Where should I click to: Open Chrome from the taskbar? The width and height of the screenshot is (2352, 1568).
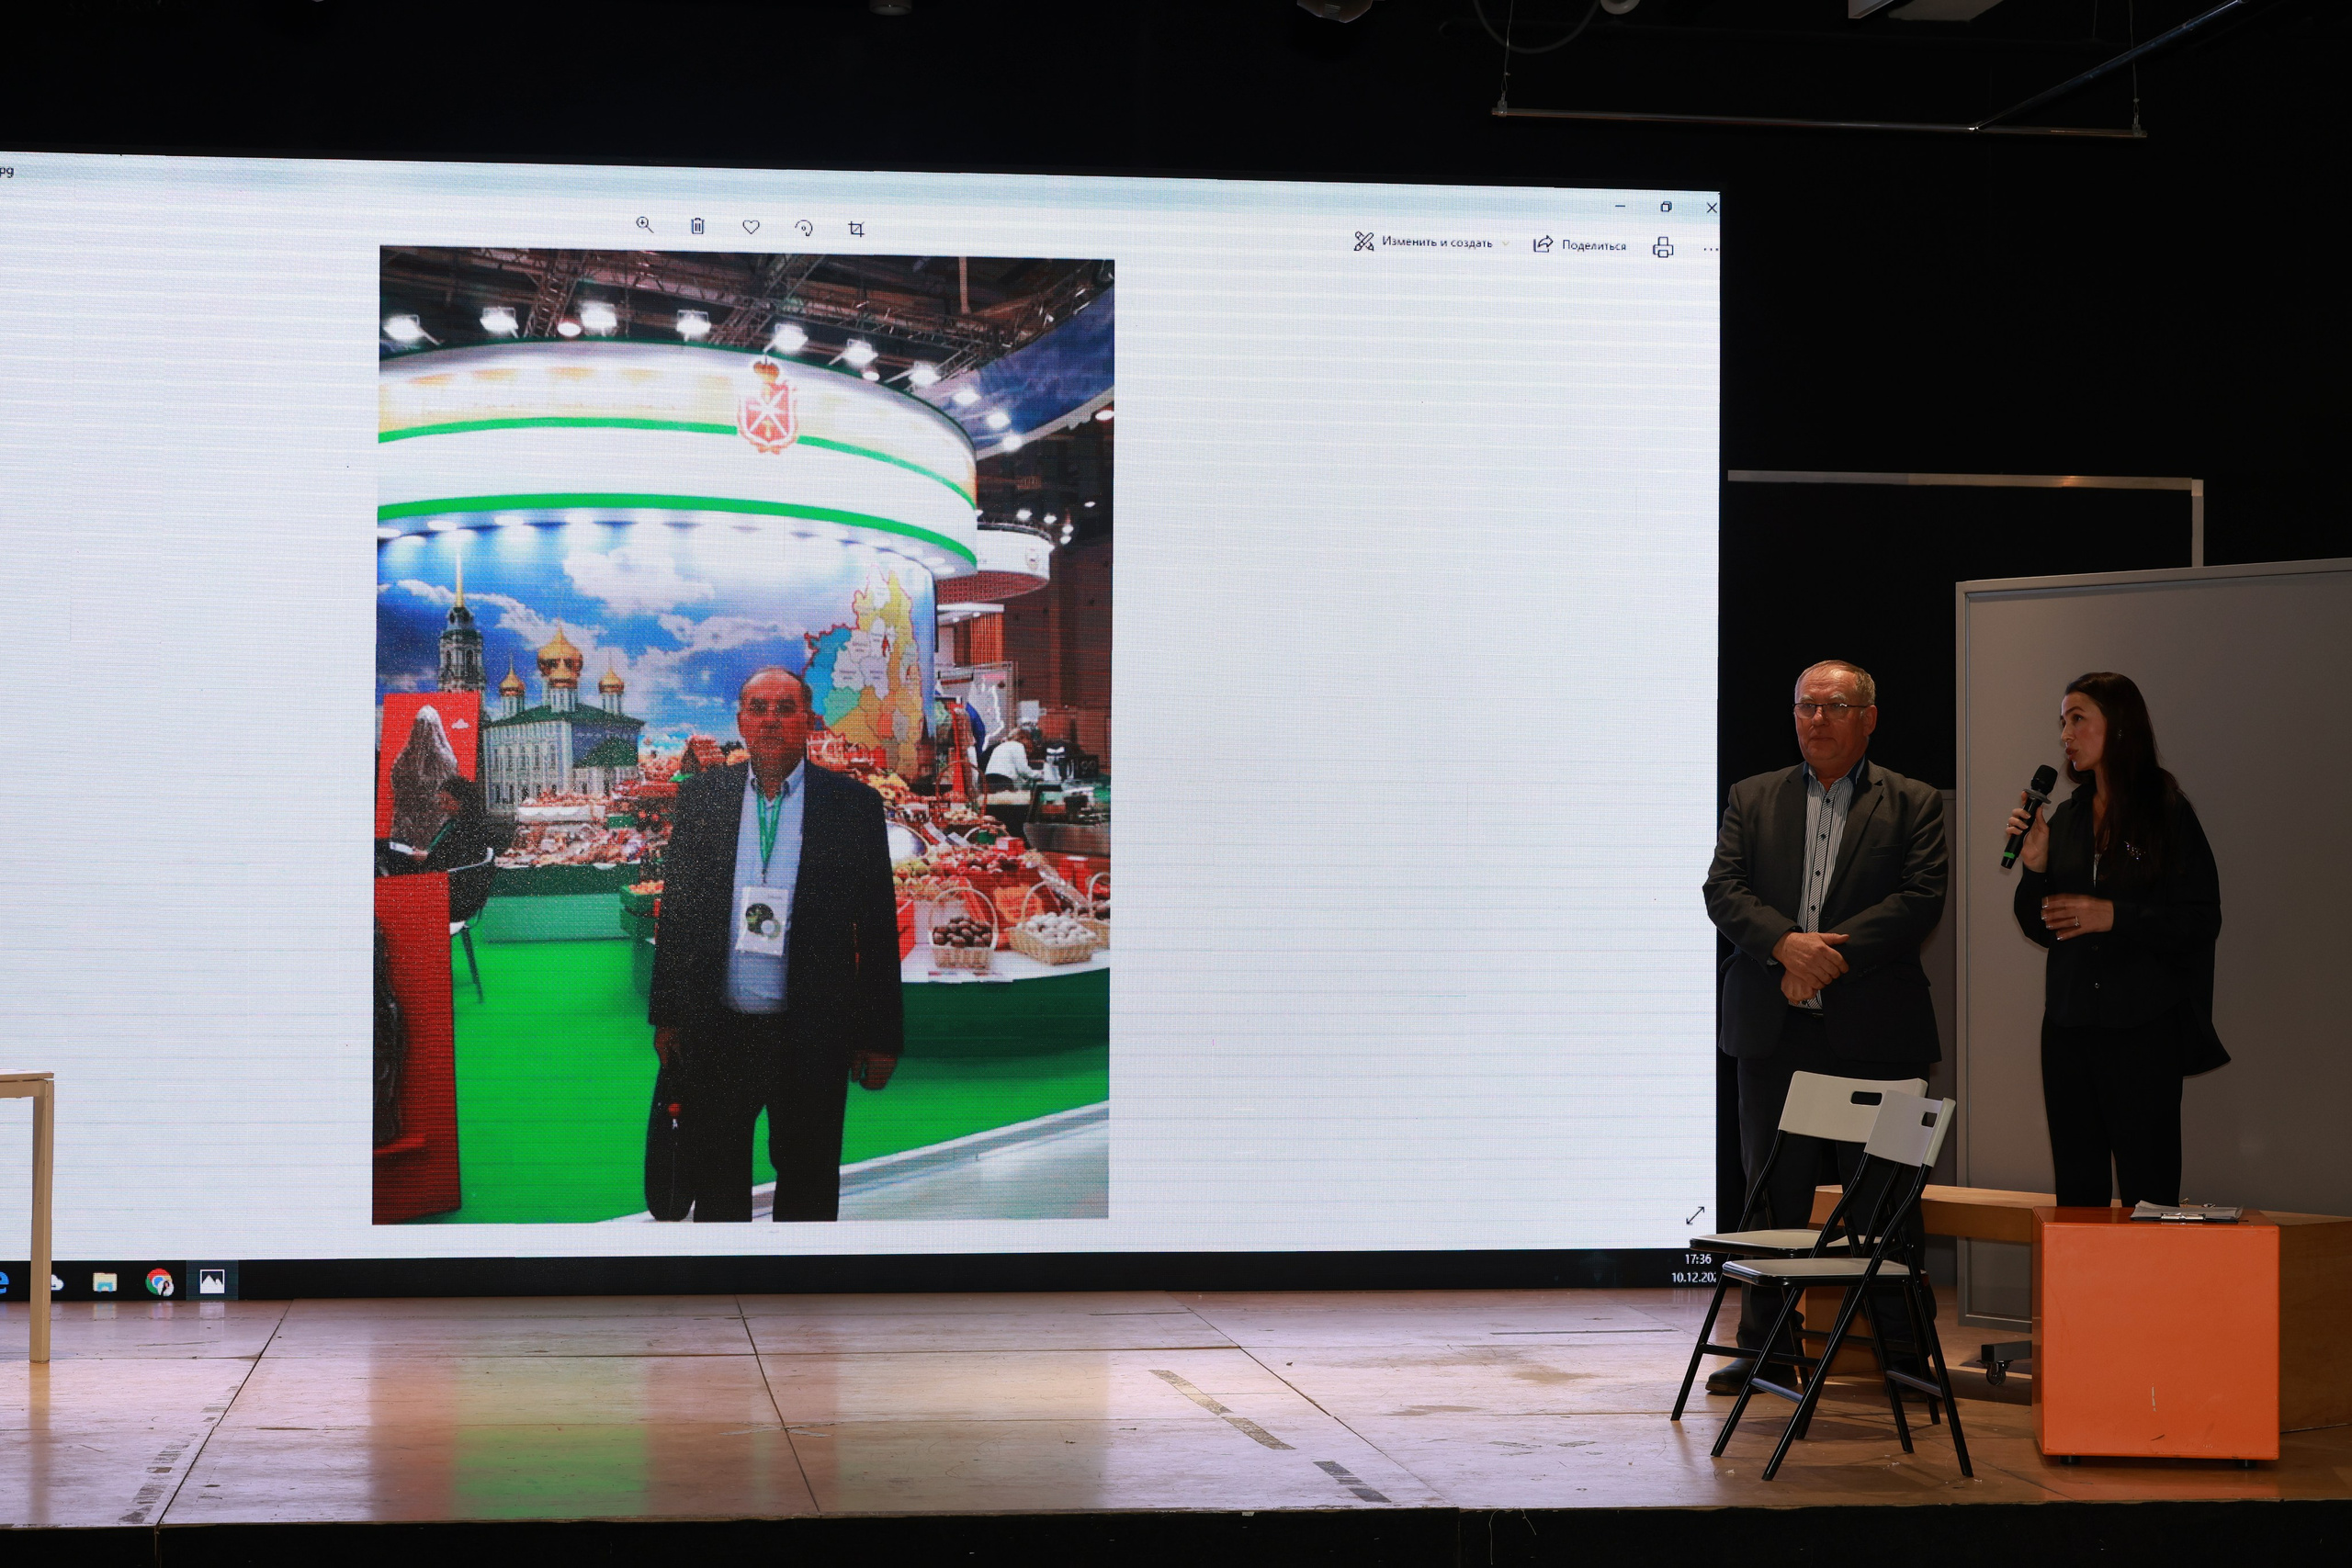click(159, 1282)
